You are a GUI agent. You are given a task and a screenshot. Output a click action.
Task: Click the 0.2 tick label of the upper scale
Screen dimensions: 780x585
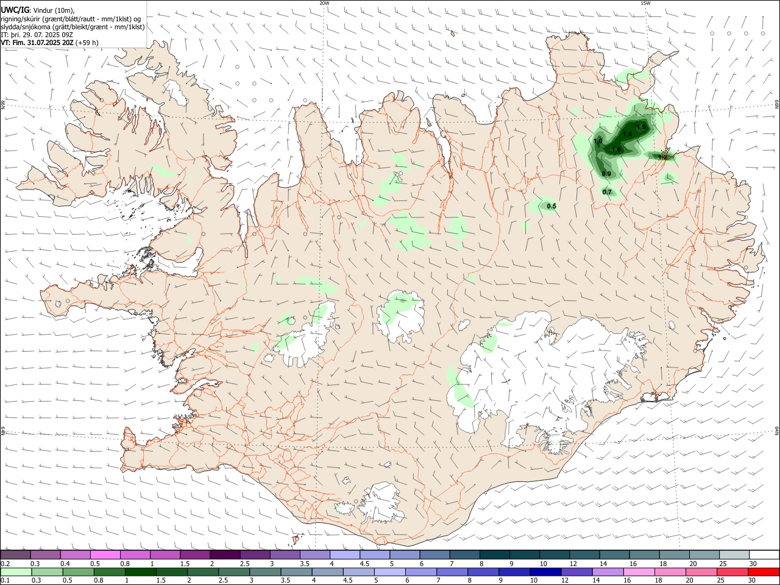tap(5, 564)
